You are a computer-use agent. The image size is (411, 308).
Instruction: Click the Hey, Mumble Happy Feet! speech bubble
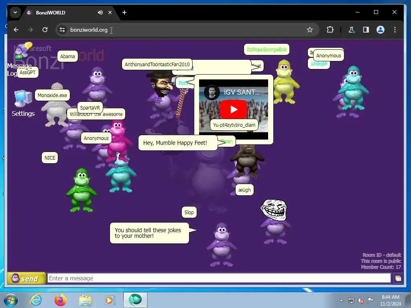coord(178,143)
